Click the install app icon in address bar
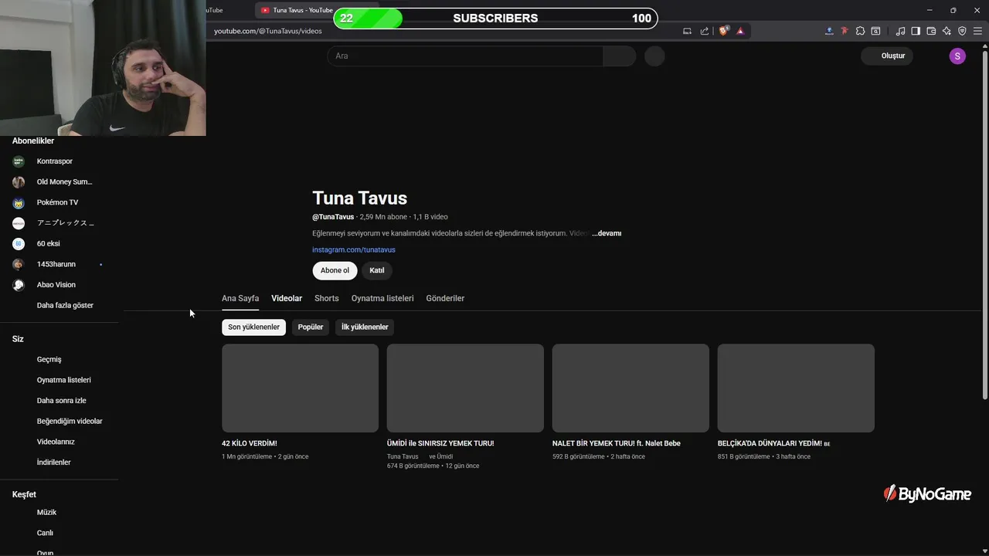Viewport: 989px width, 556px height. tap(688, 31)
